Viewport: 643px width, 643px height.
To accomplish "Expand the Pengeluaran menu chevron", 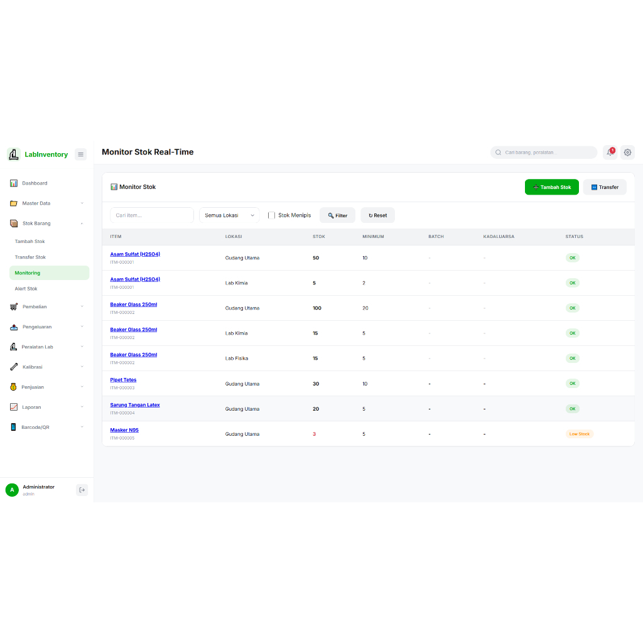I will coord(82,327).
